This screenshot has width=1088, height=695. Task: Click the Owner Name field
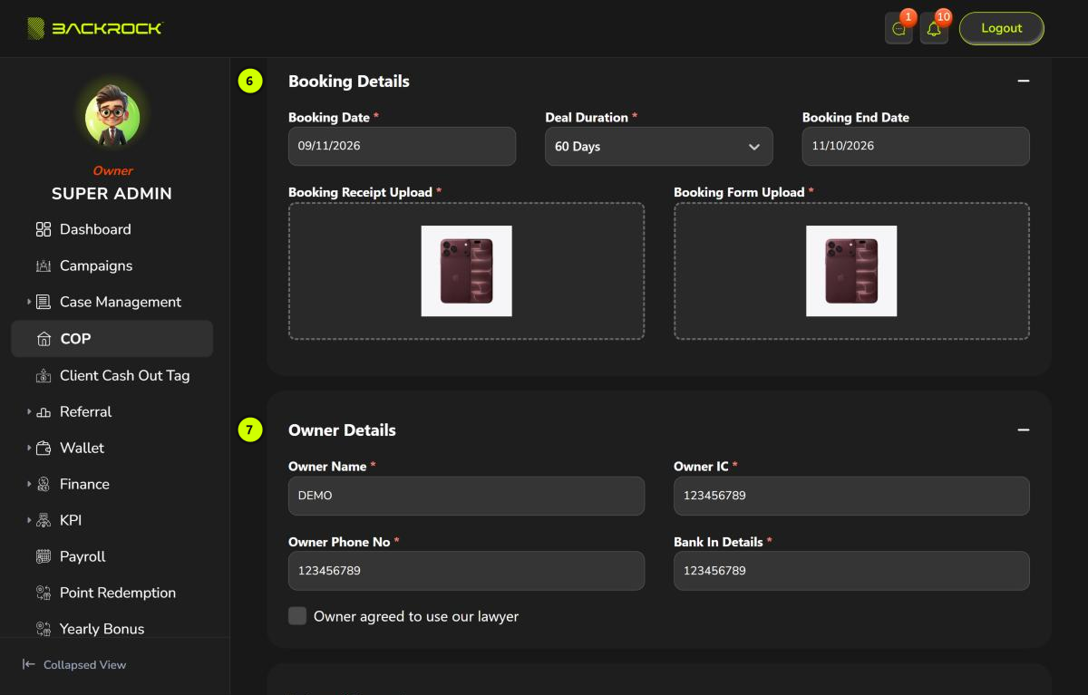(466, 496)
